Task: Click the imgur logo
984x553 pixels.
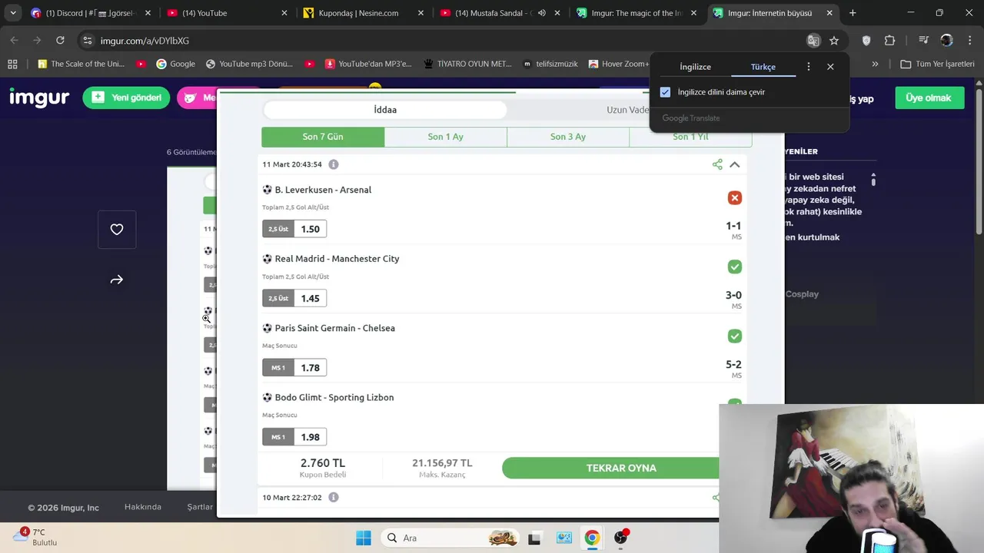Action: pyautogui.click(x=39, y=98)
